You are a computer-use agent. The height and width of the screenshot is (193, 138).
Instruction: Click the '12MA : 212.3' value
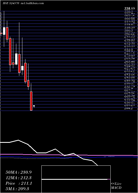click(x=18, y=178)
